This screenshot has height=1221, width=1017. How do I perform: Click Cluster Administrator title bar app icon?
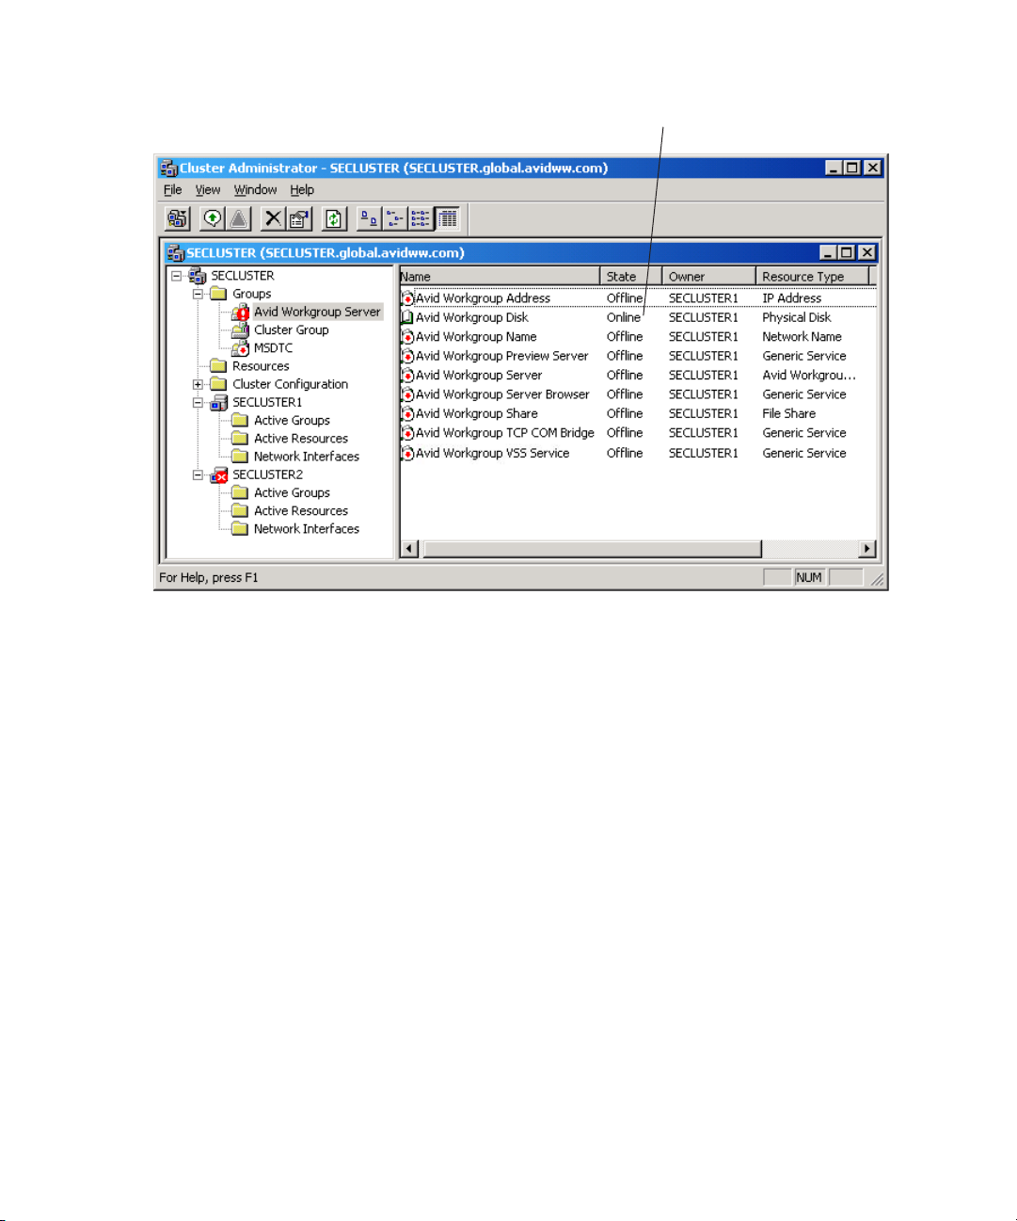(x=169, y=168)
